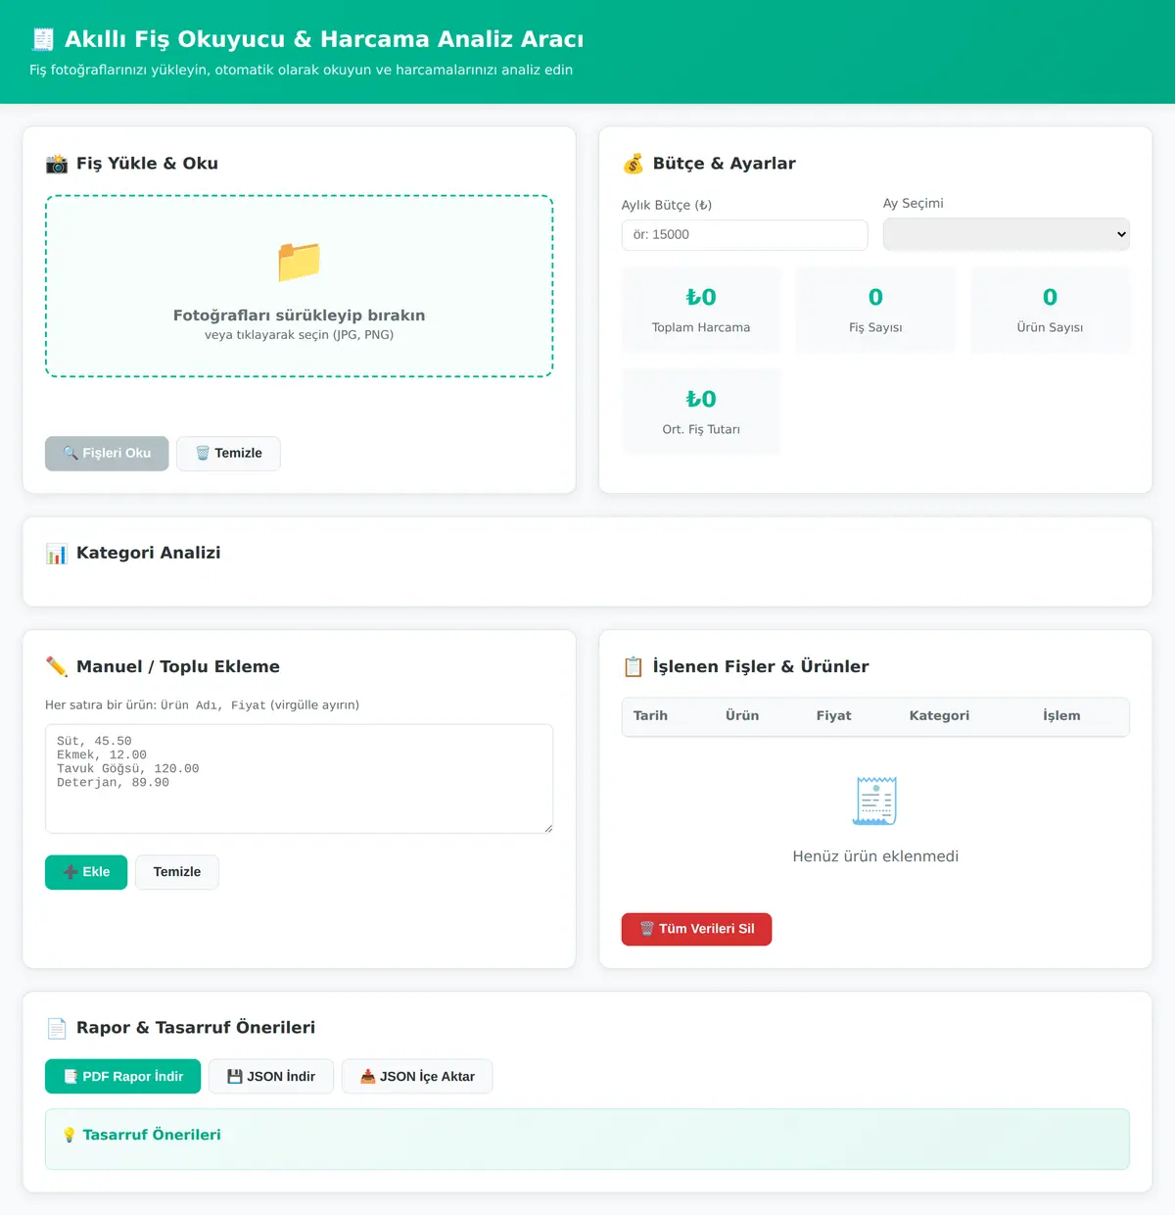This screenshot has height=1215, width=1175.
Task: Click the money bag icon beside Bütçe & Ayarlar
Action: (x=634, y=164)
